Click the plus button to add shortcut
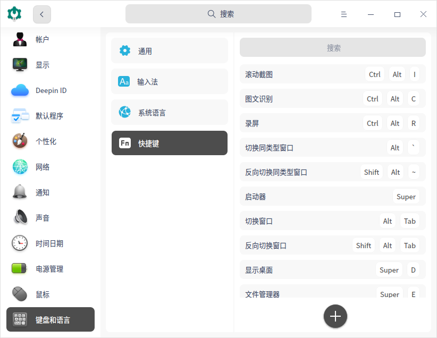Image resolution: width=437 pixels, height=338 pixels. (x=335, y=316)
